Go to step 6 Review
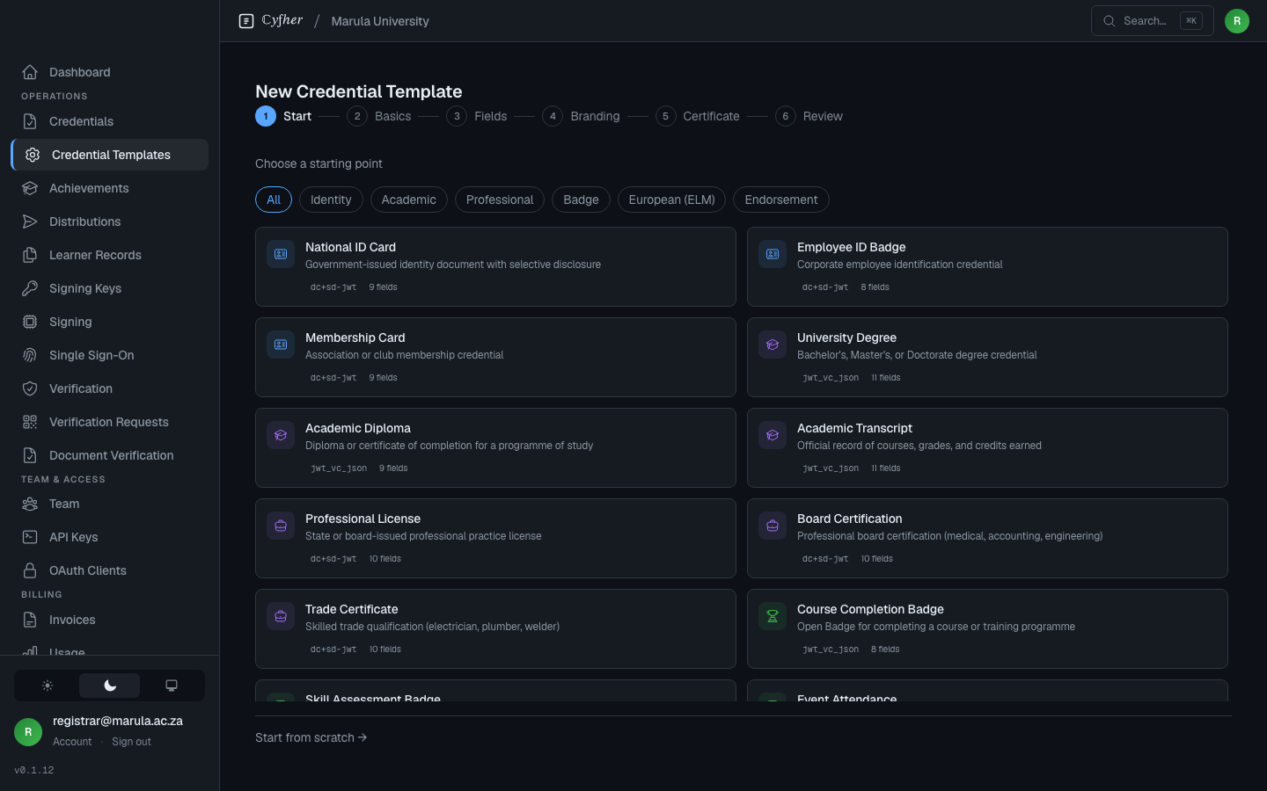1267x791 pixels. (809, 116)
